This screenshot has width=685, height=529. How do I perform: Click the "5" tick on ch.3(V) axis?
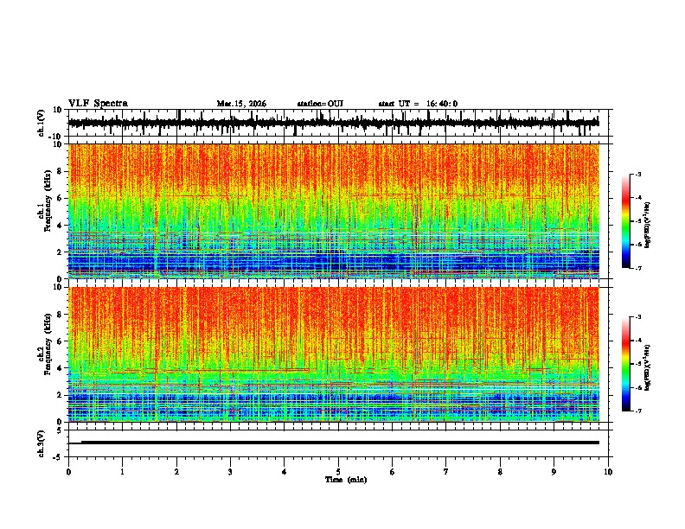click(60, 430)
